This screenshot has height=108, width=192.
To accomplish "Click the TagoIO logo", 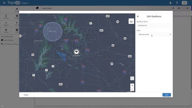I will pos(13,3).
